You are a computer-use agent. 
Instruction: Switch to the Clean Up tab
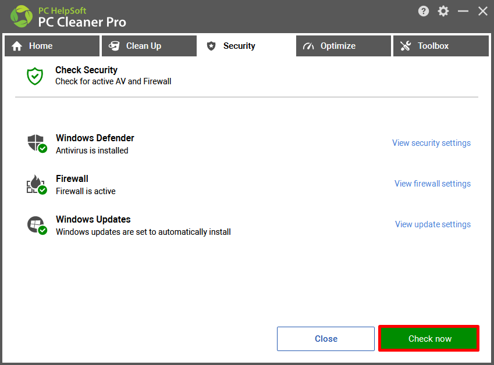coord(149,46)
